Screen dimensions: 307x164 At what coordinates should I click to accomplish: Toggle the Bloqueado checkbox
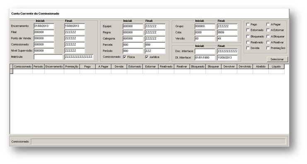pos(248,36)
